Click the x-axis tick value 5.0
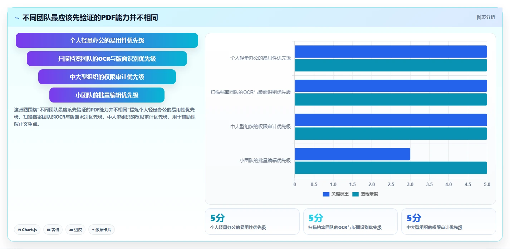Viewport: 510px width, 249px height. 487,185
